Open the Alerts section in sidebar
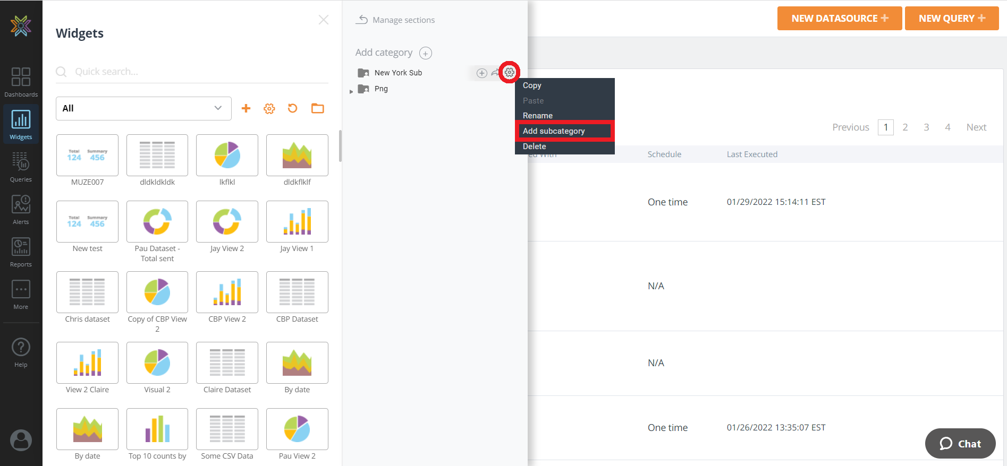Viewport: 1007px width, 466px height. pyautogui.click(x=21, y=209)
